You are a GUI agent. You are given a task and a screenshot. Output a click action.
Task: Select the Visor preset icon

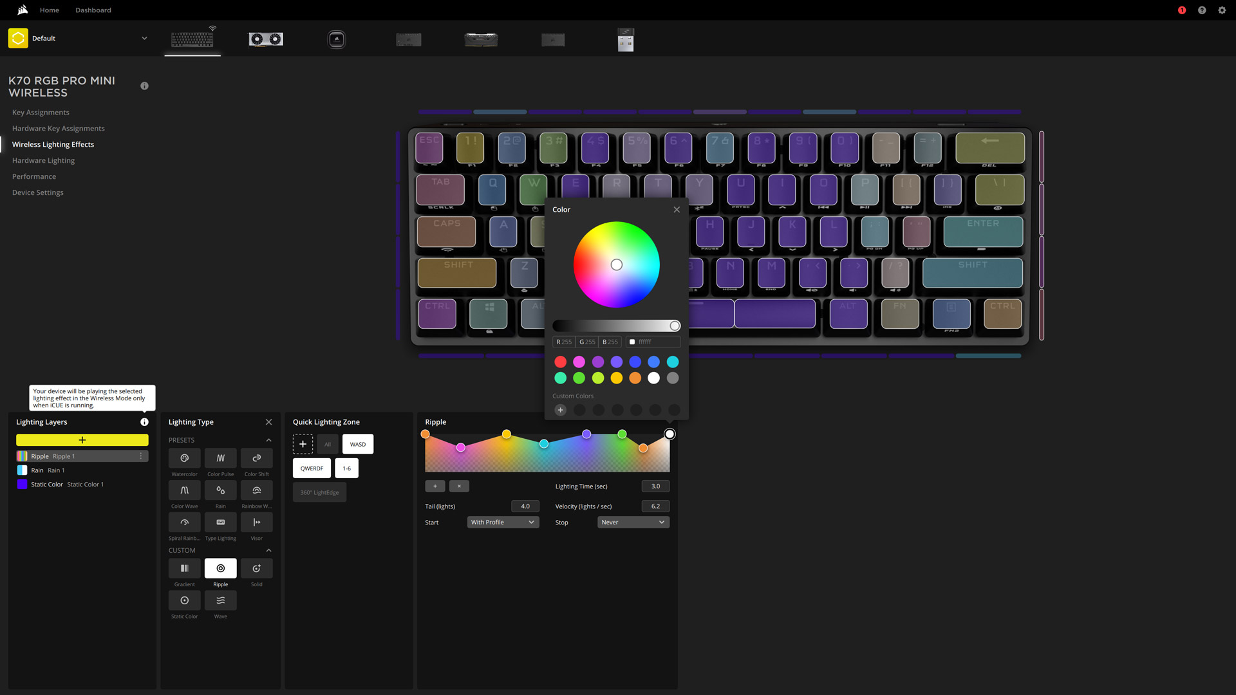pos(256,523)
